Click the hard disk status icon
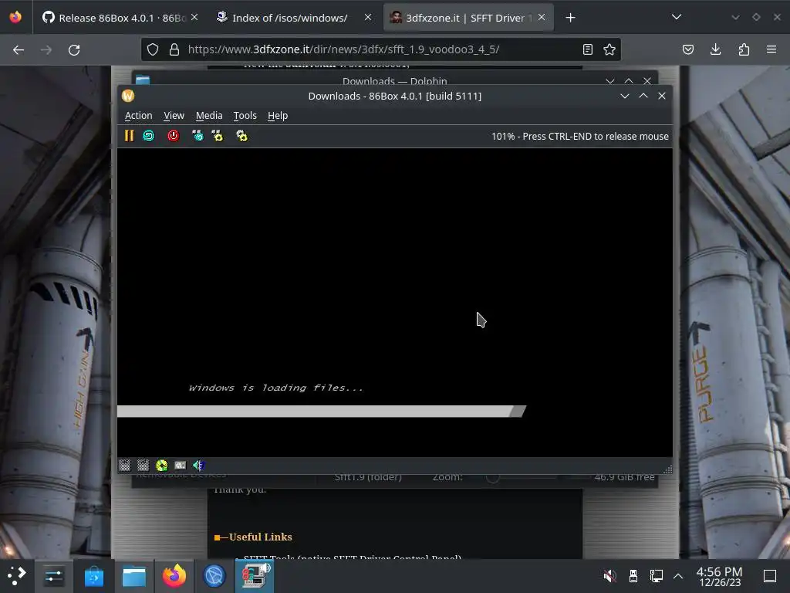Viewport: 790px width, 593px height. [x=180, y=465]
